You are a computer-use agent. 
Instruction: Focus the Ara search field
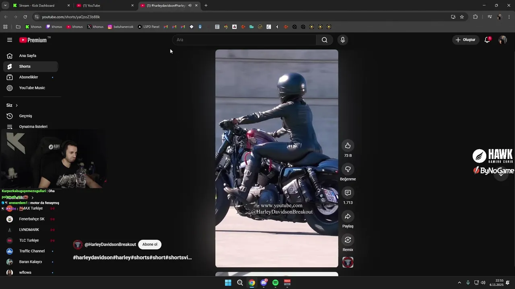click(x=244, y=40)
